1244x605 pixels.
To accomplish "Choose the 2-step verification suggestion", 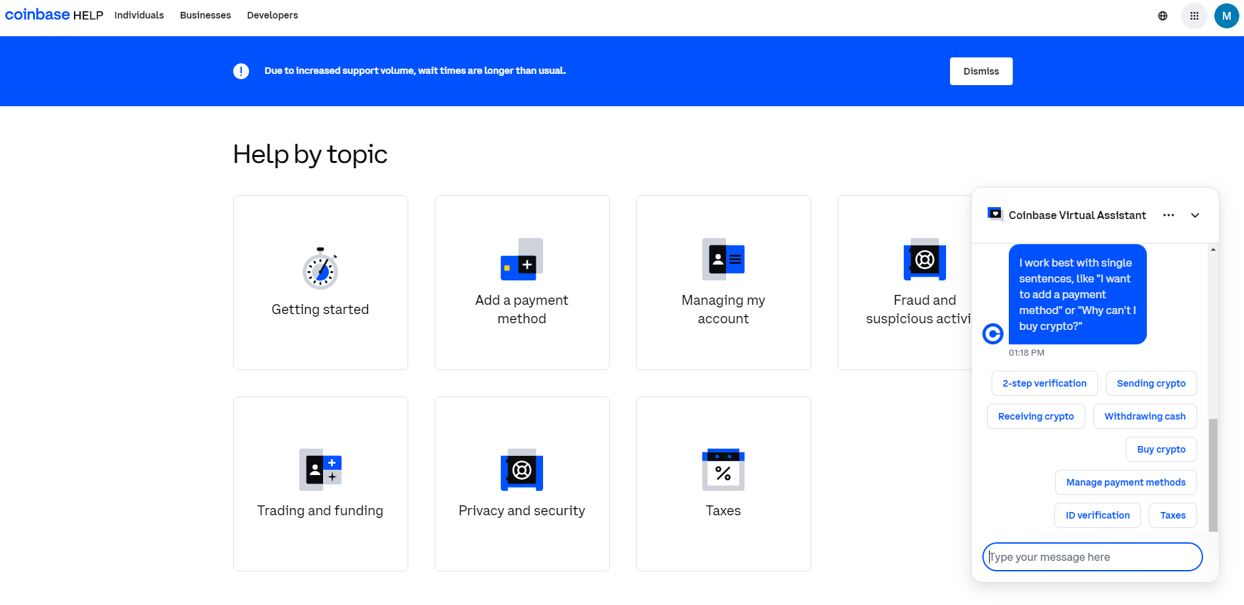I will [x=1044, y=383].
